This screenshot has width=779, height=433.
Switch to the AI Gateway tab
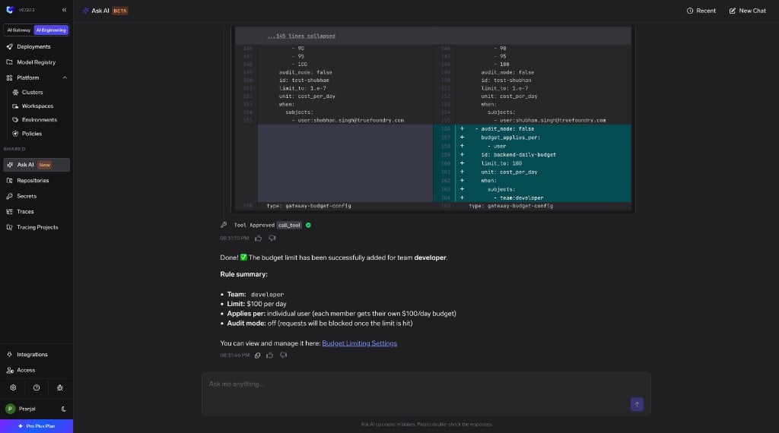coord(19,30)
